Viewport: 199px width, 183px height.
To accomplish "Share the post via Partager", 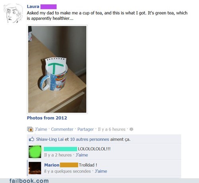I will [86, 129].
